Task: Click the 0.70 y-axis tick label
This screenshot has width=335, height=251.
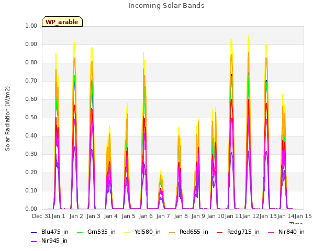Action: point(31,81)
